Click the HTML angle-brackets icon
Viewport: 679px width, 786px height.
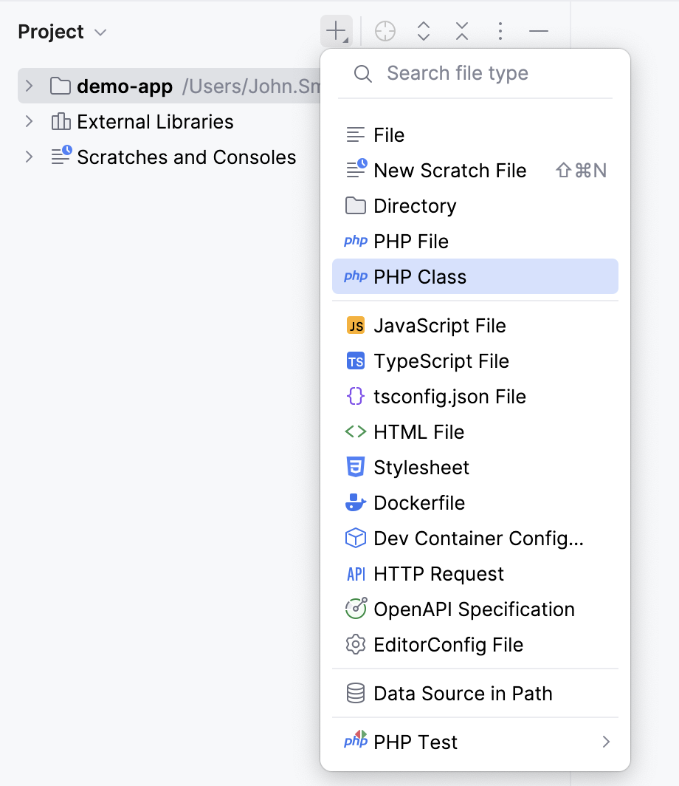(356, 431)
